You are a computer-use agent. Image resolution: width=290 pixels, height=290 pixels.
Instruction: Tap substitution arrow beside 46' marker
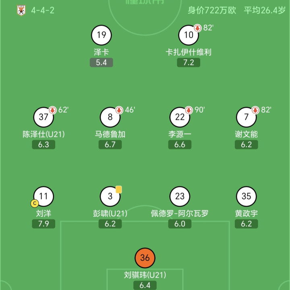coord(119,110)
